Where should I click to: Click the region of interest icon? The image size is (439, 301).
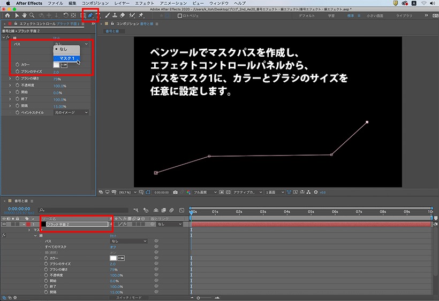pyautogui.click(x=222, y=192)
